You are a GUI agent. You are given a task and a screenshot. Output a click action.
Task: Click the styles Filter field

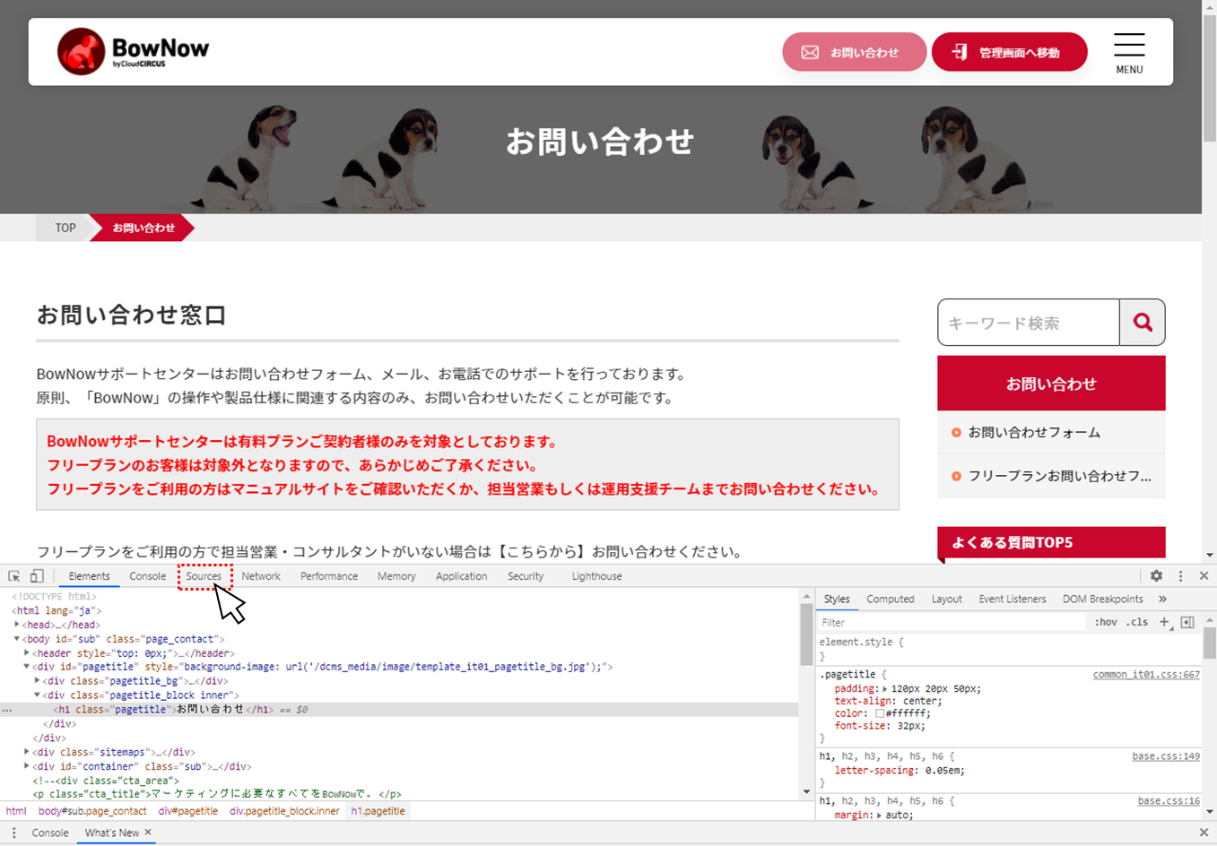[952, 622]
